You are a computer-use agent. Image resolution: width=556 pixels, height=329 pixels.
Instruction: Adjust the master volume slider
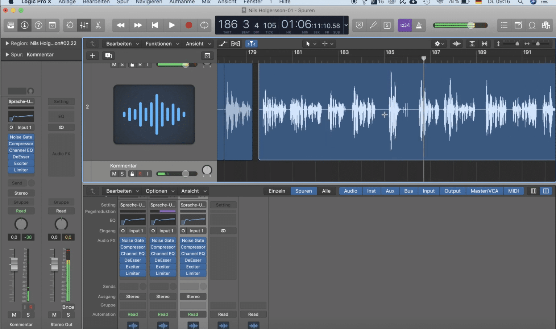(x=460, y=25)
